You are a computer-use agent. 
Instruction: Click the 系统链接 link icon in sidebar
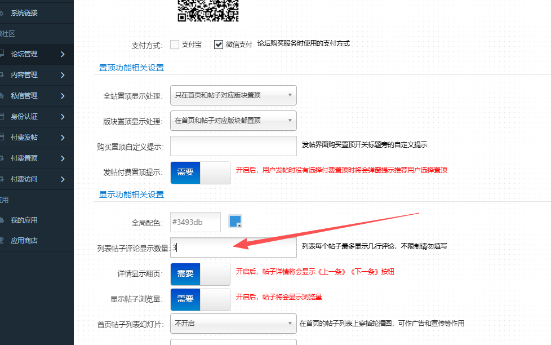(x=2, y=12)
